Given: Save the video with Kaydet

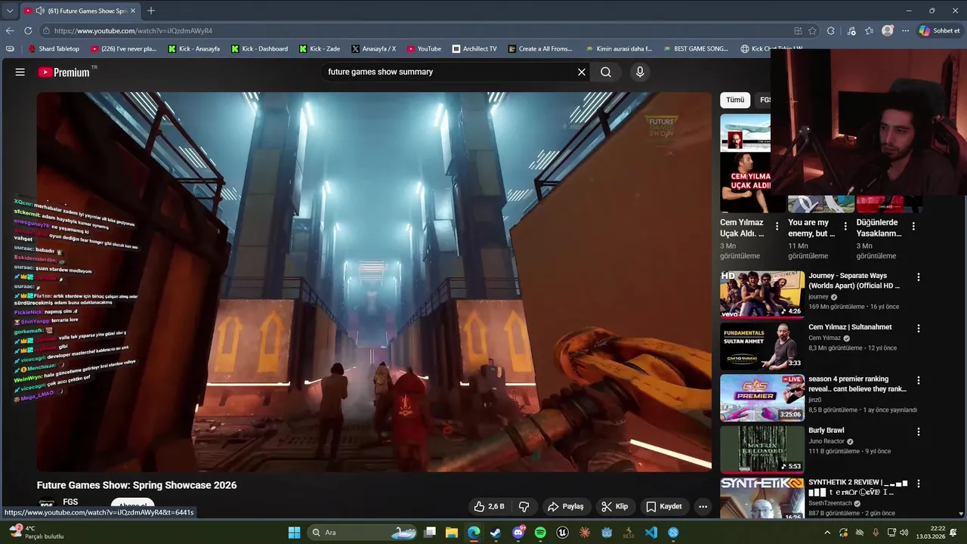Looking at the screenshot, I should click(664, 506).
